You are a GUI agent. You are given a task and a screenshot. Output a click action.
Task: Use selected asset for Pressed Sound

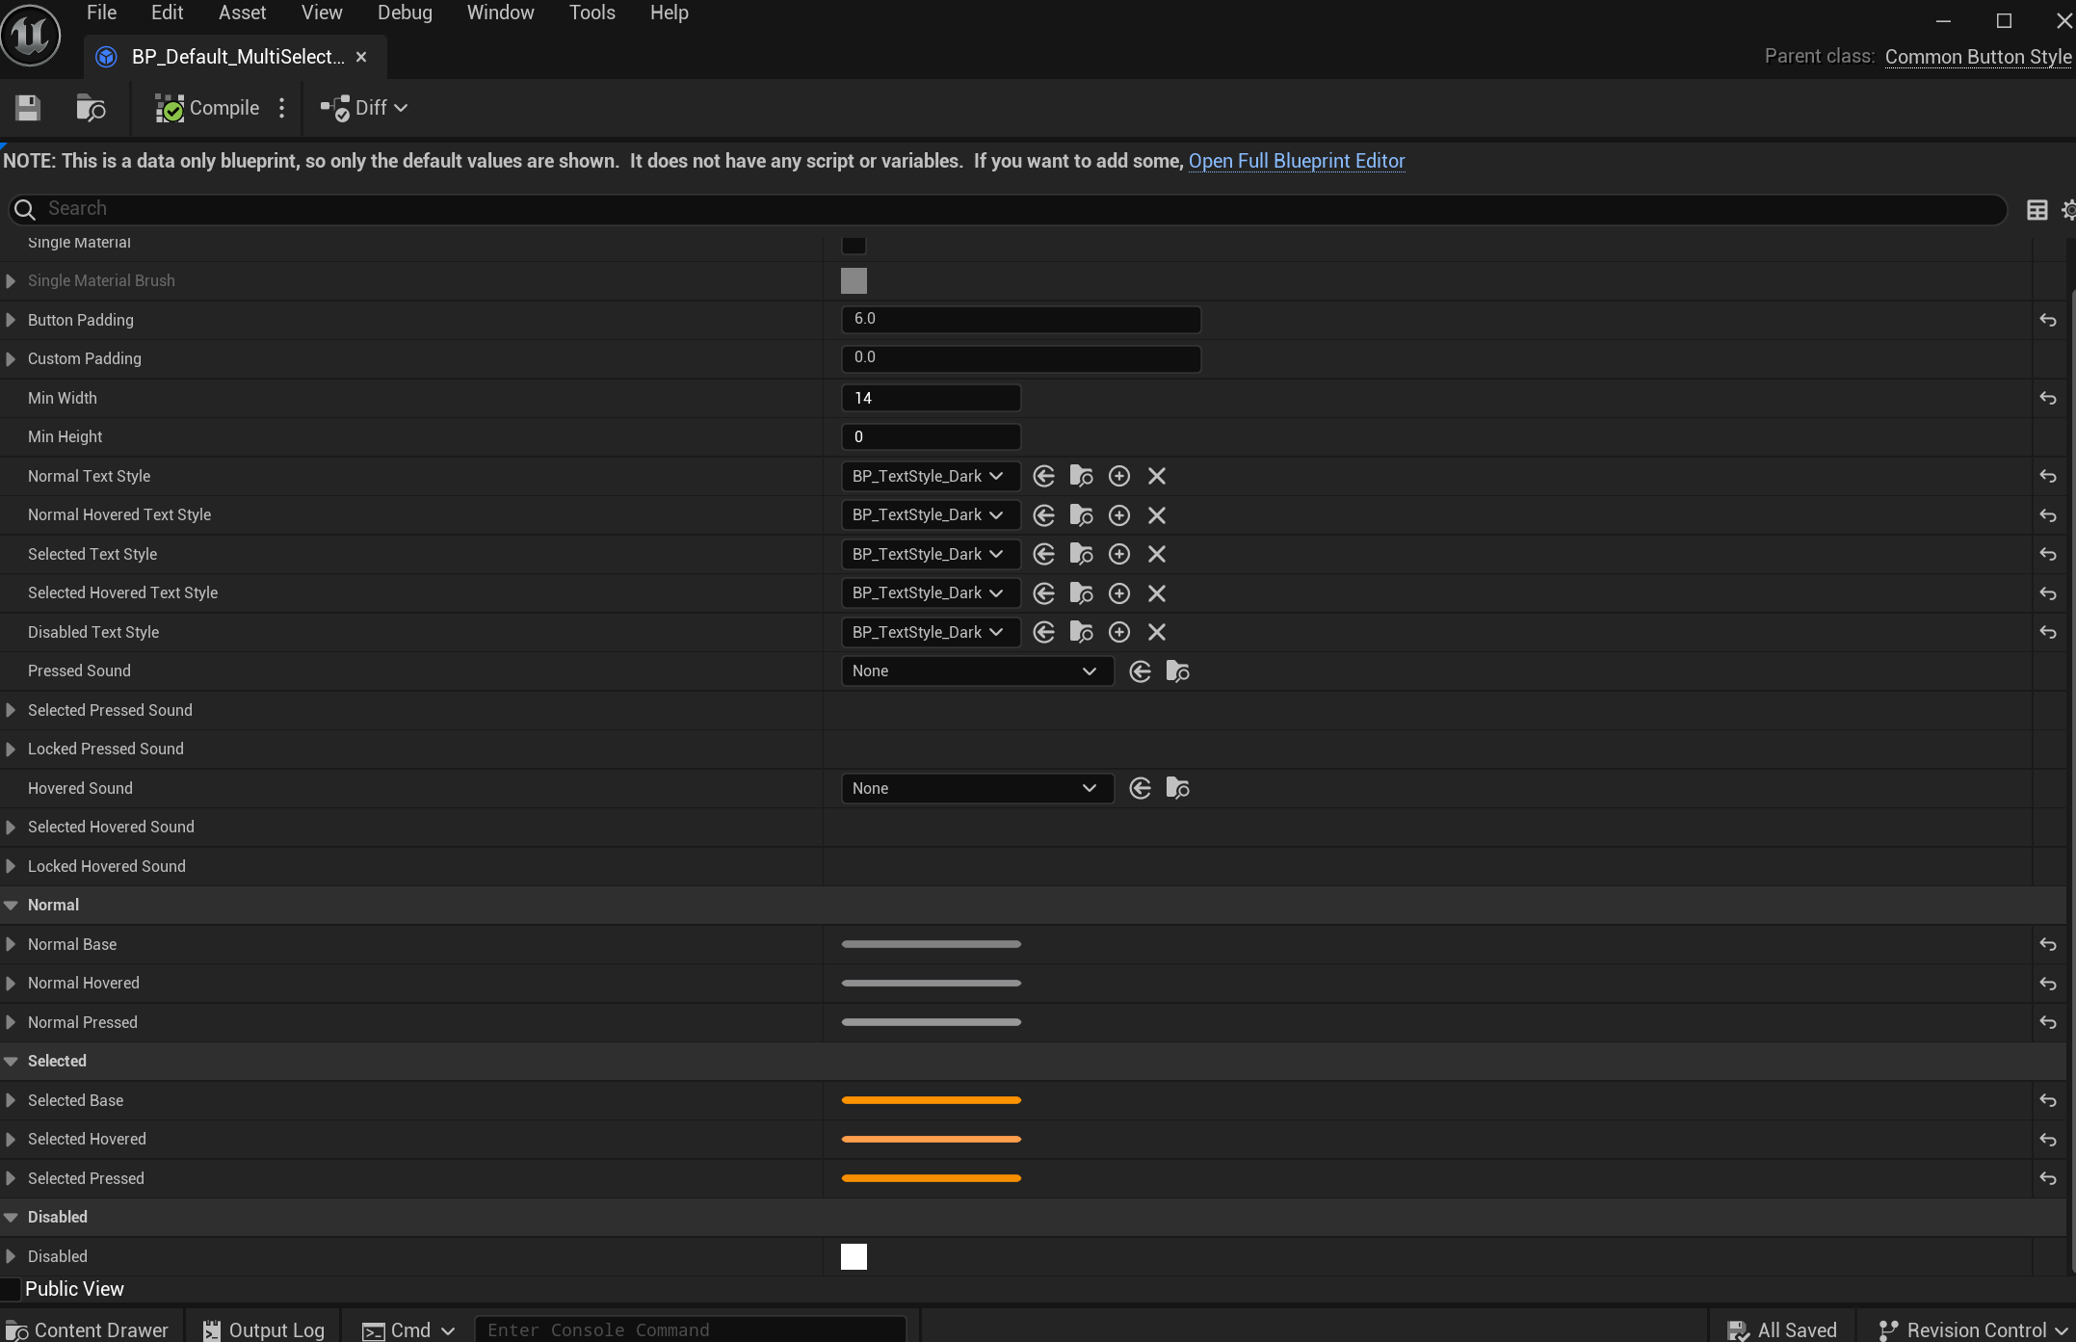click(x=1140, y=671)
